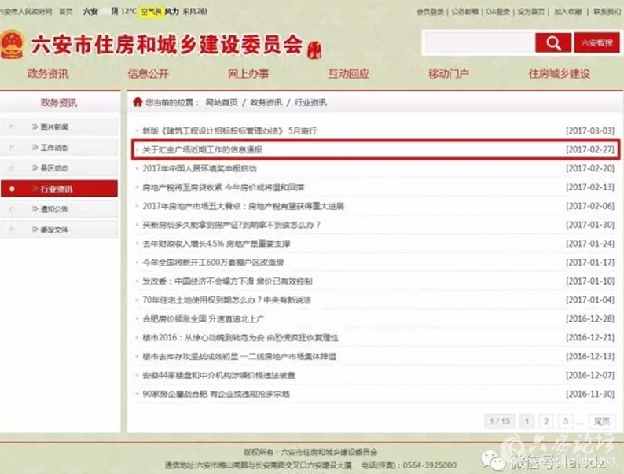Open article 合肥房价领涨全国

(203, 319)
